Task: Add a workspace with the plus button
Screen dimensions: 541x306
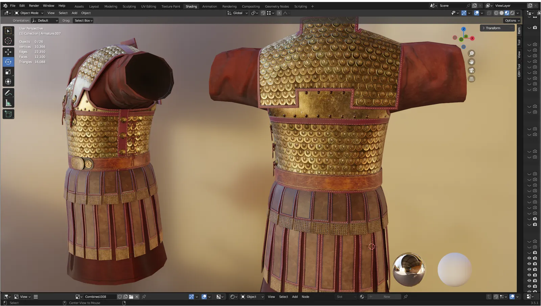Action: click(x=312, y=6)
